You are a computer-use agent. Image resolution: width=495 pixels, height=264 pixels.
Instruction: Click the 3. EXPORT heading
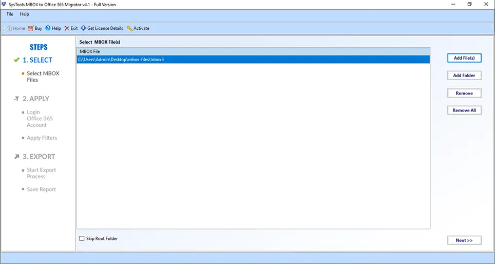click(x=39, y=157)
